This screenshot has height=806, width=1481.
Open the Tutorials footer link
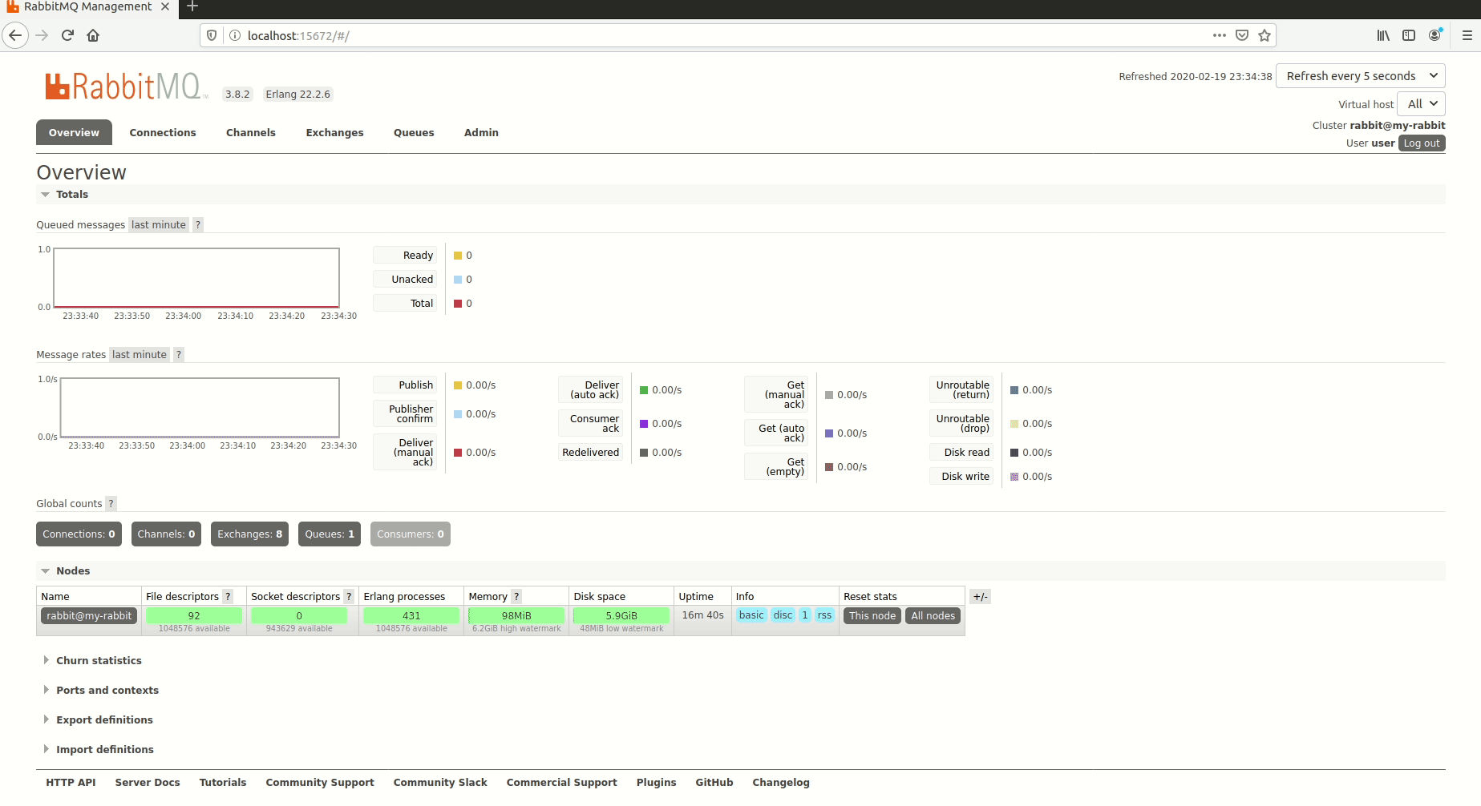pos(223,783)
